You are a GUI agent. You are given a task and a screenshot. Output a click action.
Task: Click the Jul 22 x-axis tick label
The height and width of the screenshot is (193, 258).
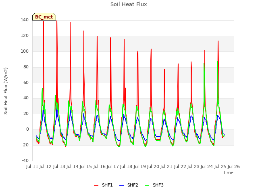pyautogui.click(x=180, y=166)
